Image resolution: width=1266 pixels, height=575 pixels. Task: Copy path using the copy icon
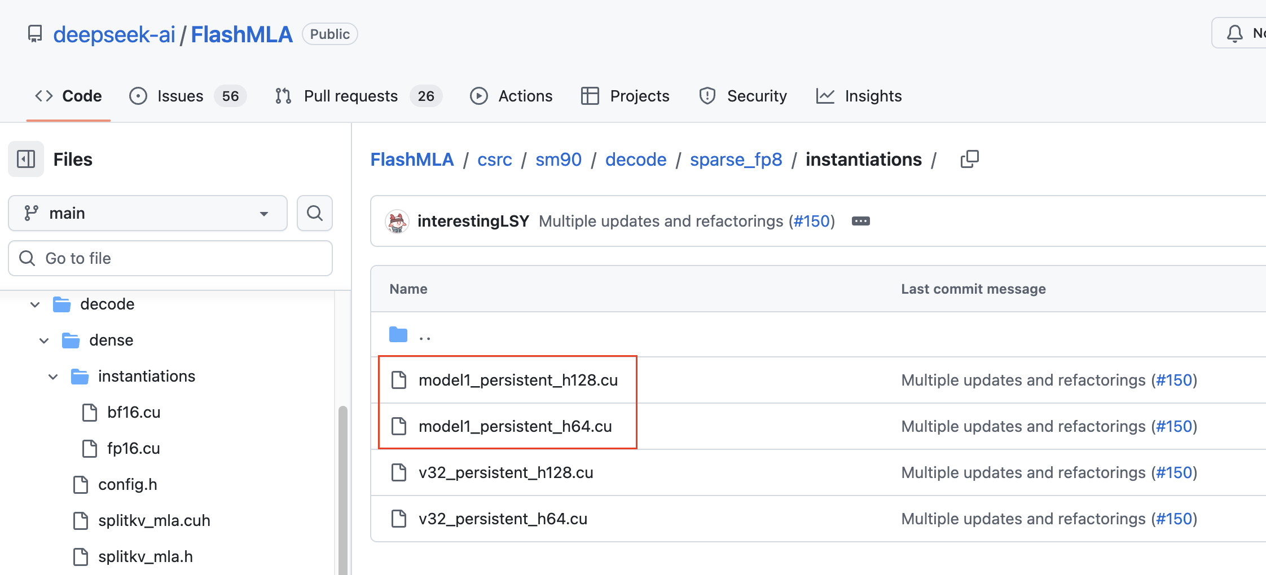pos(969,160)
